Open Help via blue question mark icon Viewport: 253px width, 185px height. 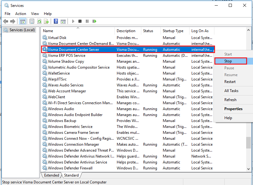[x=56, y=21]
